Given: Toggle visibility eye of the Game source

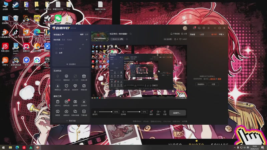Looking at the screenshot, I should point(83,44).
